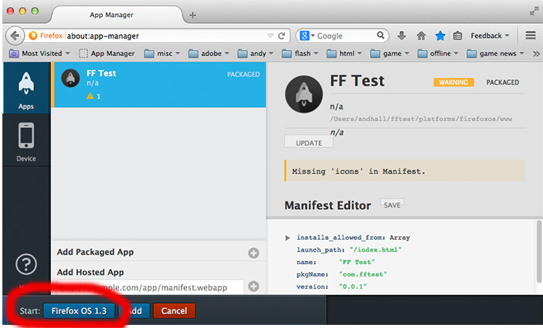Click the Add Hosted App heading

pos(90,272)
